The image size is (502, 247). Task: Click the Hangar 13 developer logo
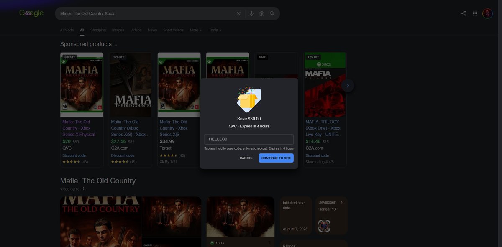324,226
